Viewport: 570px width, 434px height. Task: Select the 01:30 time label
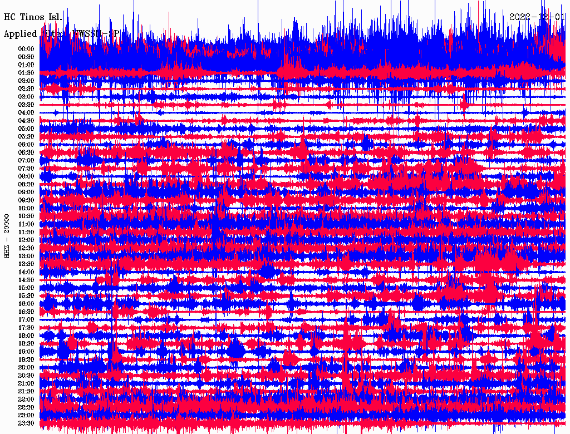[26, 73]
